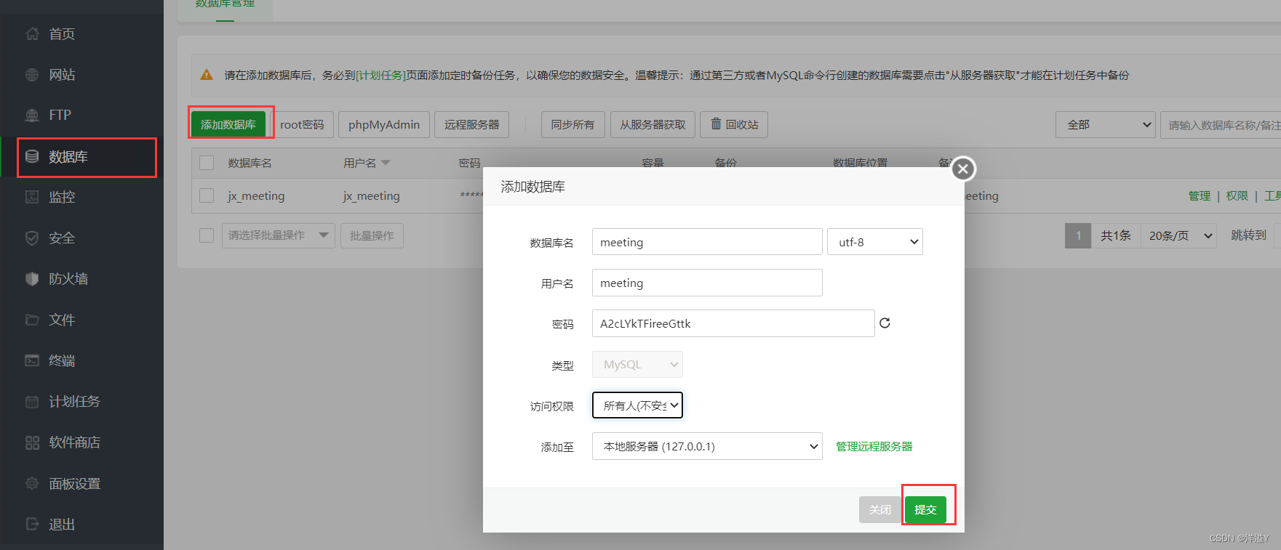Sort by the 用户名 column arrow
The width and height of the screenshot is (1281, 550).
pos(386,163)
